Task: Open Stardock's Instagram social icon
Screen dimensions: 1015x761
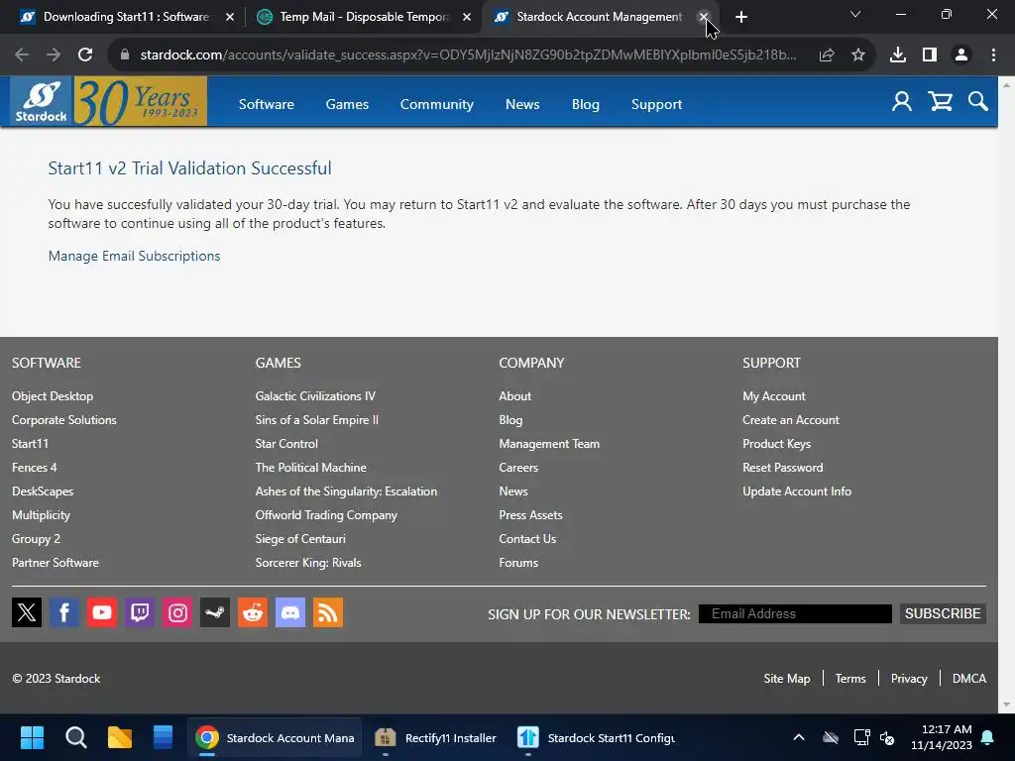Action: coord(177,612)
